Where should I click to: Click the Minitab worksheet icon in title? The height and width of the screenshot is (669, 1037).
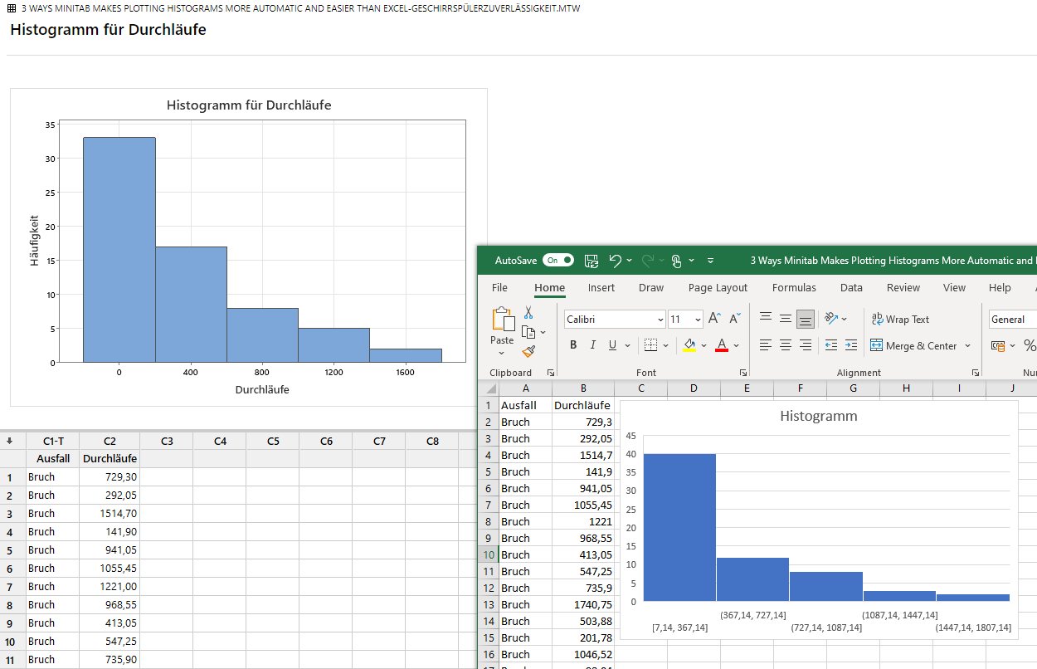(x=12, y=8)
